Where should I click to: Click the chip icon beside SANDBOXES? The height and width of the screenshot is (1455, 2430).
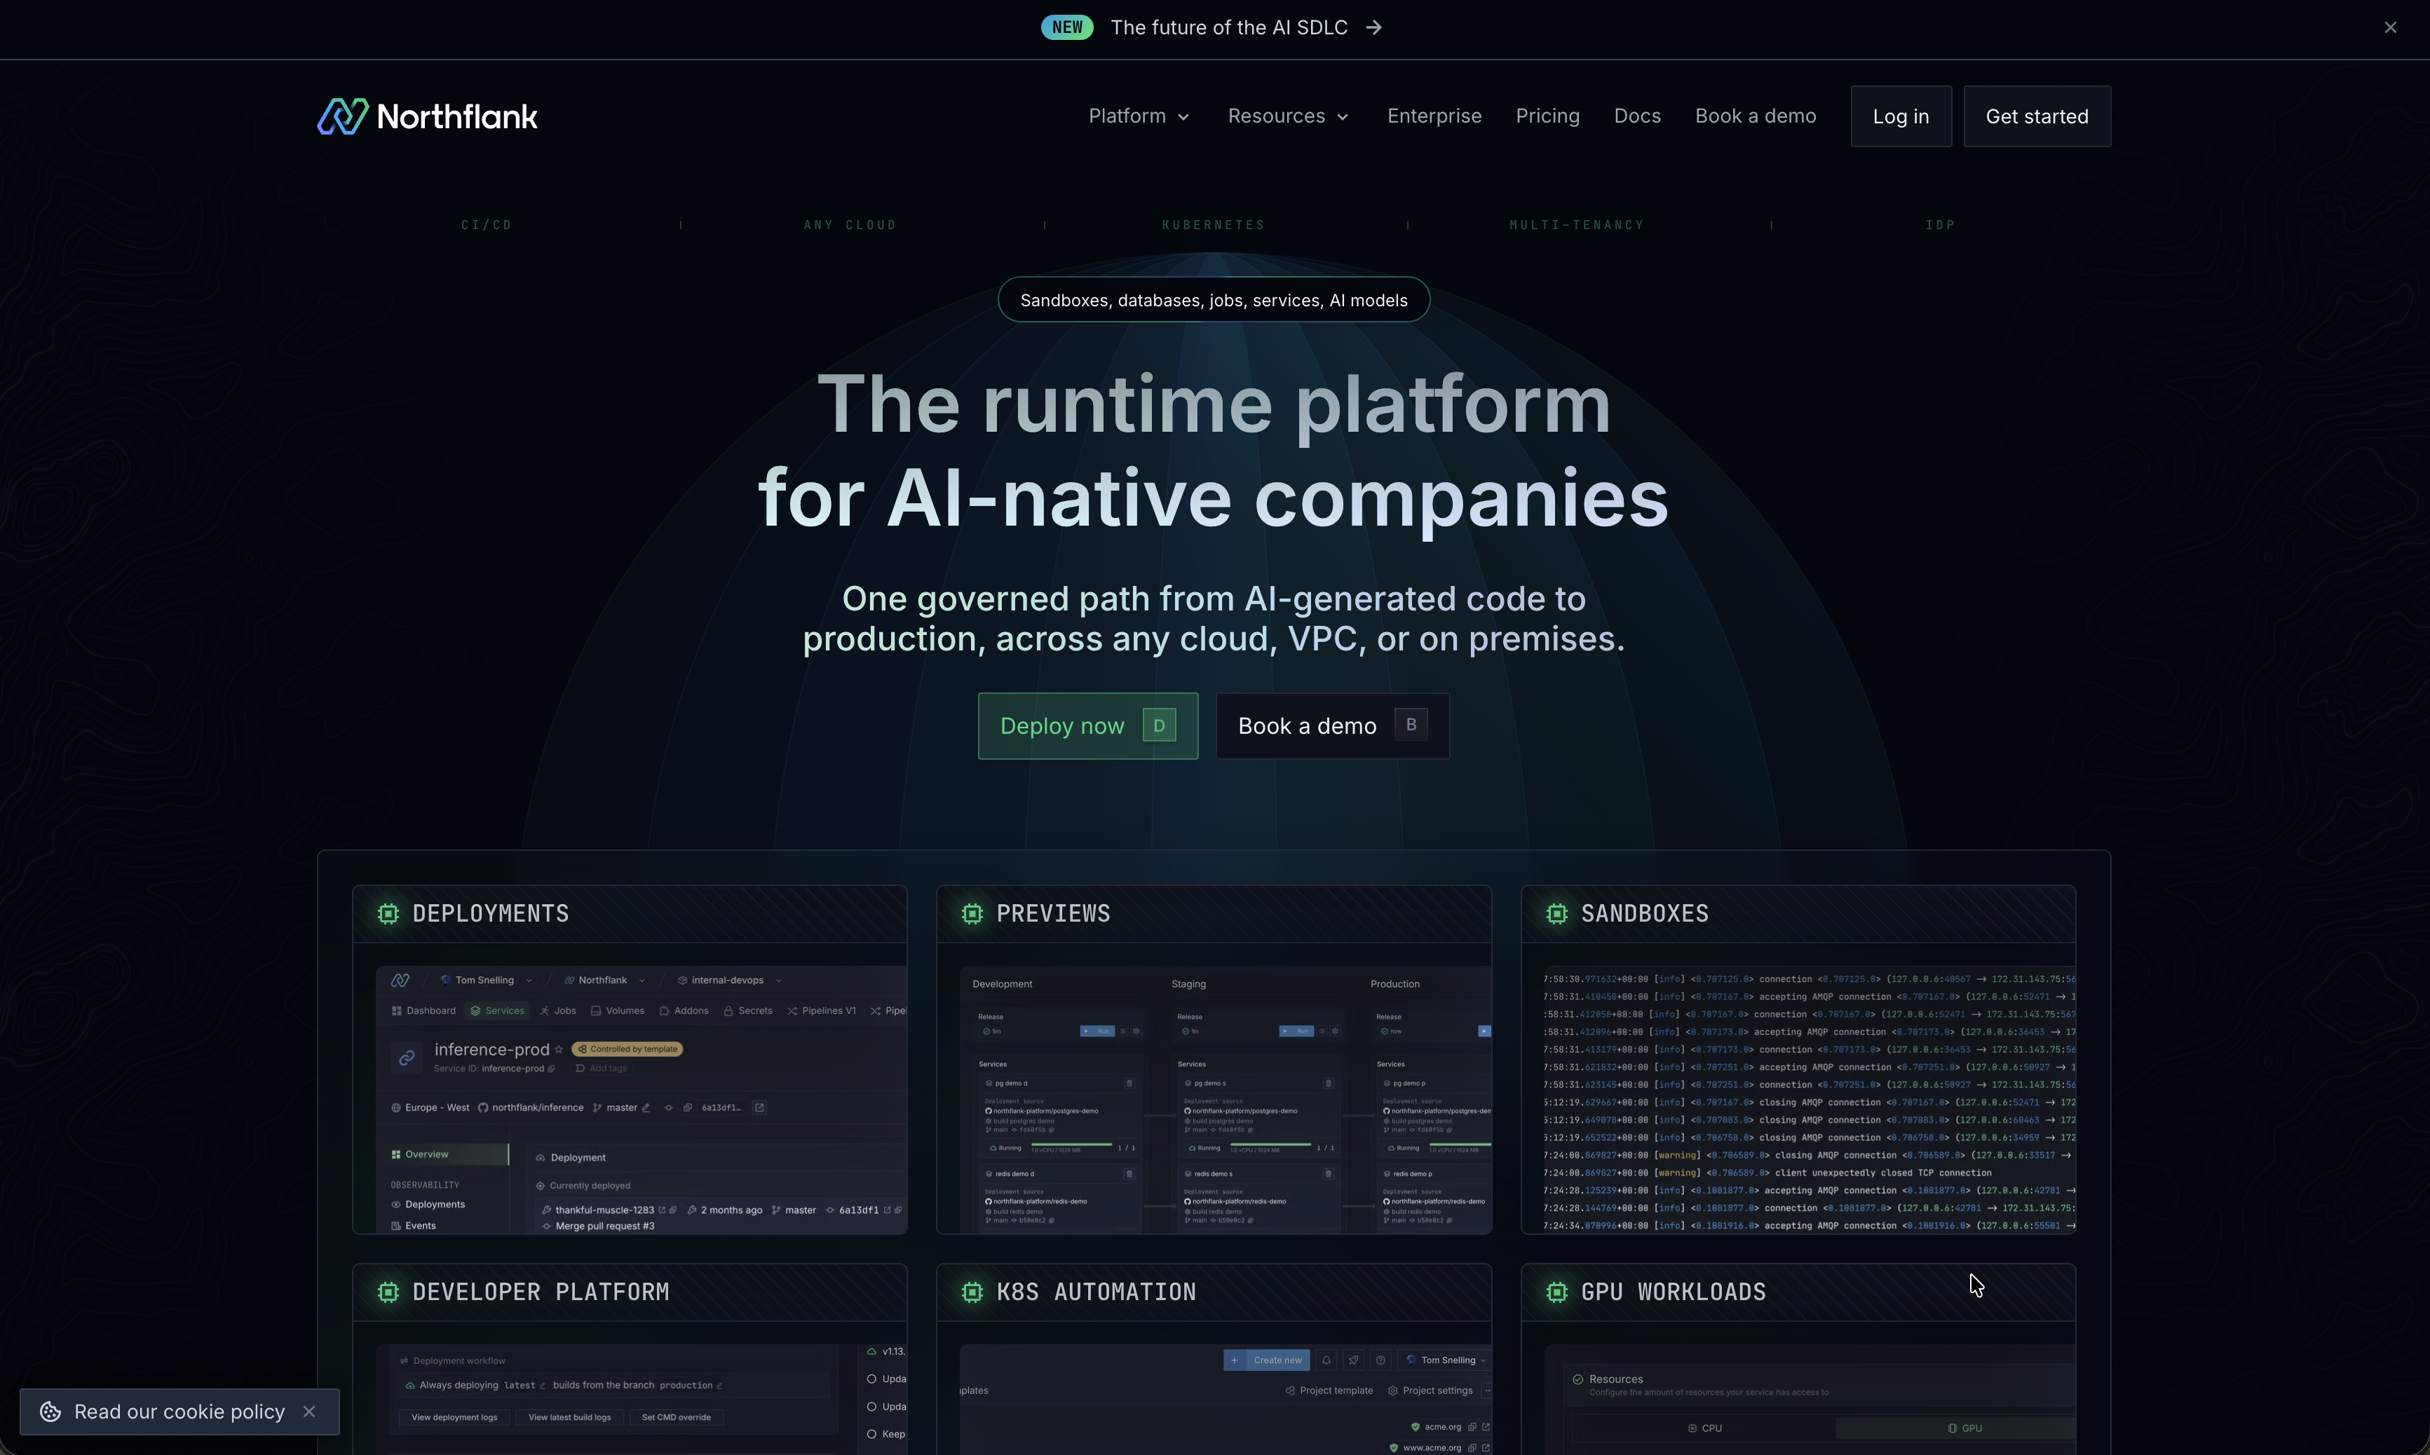pyautogui.click(x=1556, y=914)
